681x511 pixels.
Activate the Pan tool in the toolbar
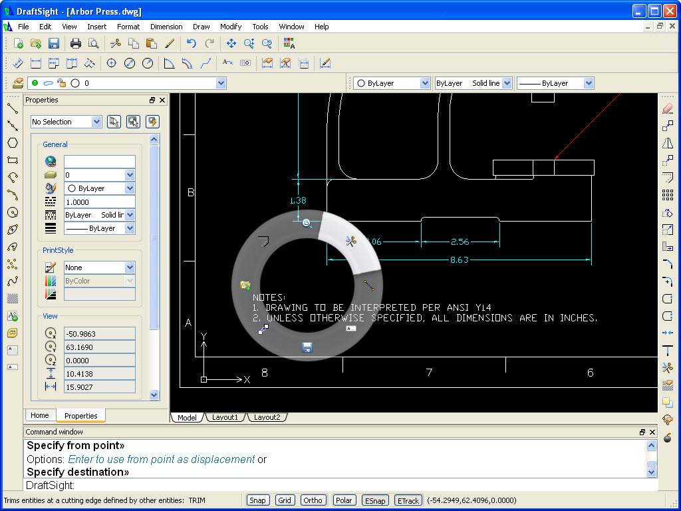point(231,43)
